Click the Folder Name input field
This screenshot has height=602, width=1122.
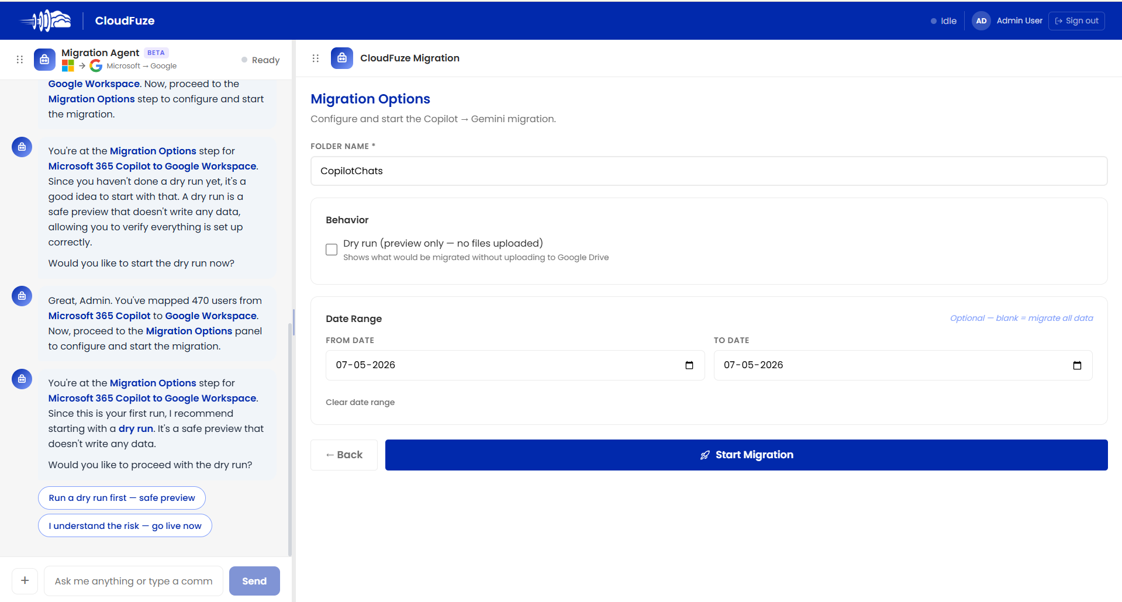(709, 171)
